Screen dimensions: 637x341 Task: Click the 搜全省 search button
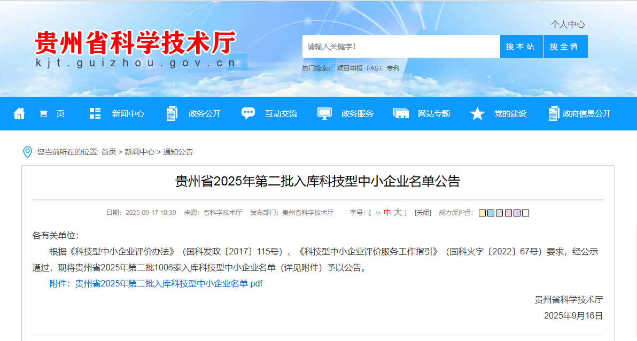565,46
